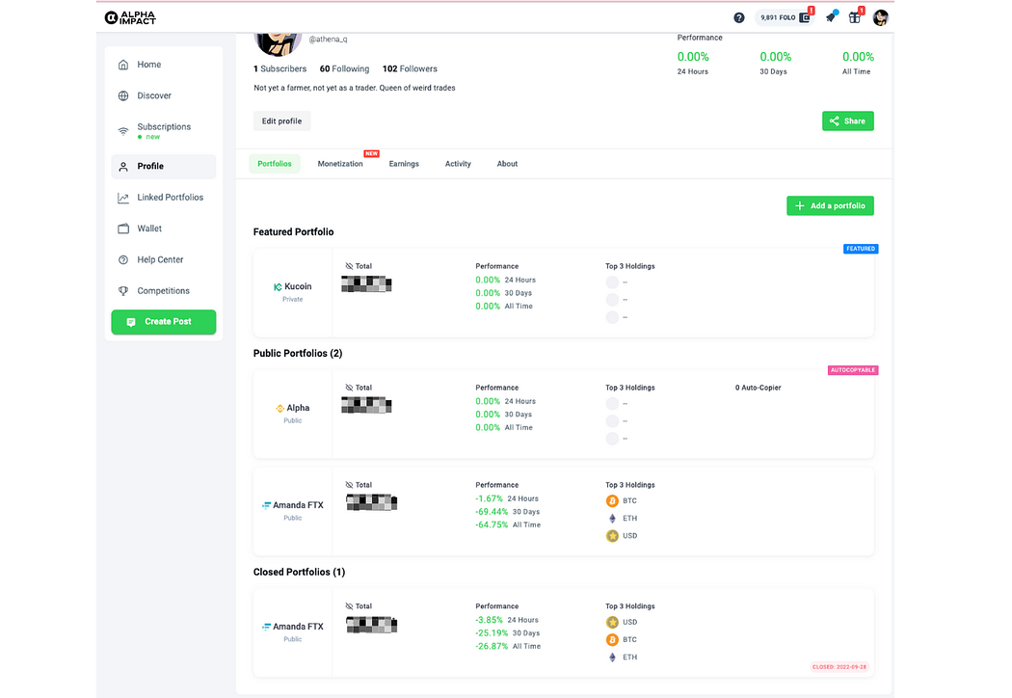Click the AUTOCOPYABLE badge on Alpha card

853,370
